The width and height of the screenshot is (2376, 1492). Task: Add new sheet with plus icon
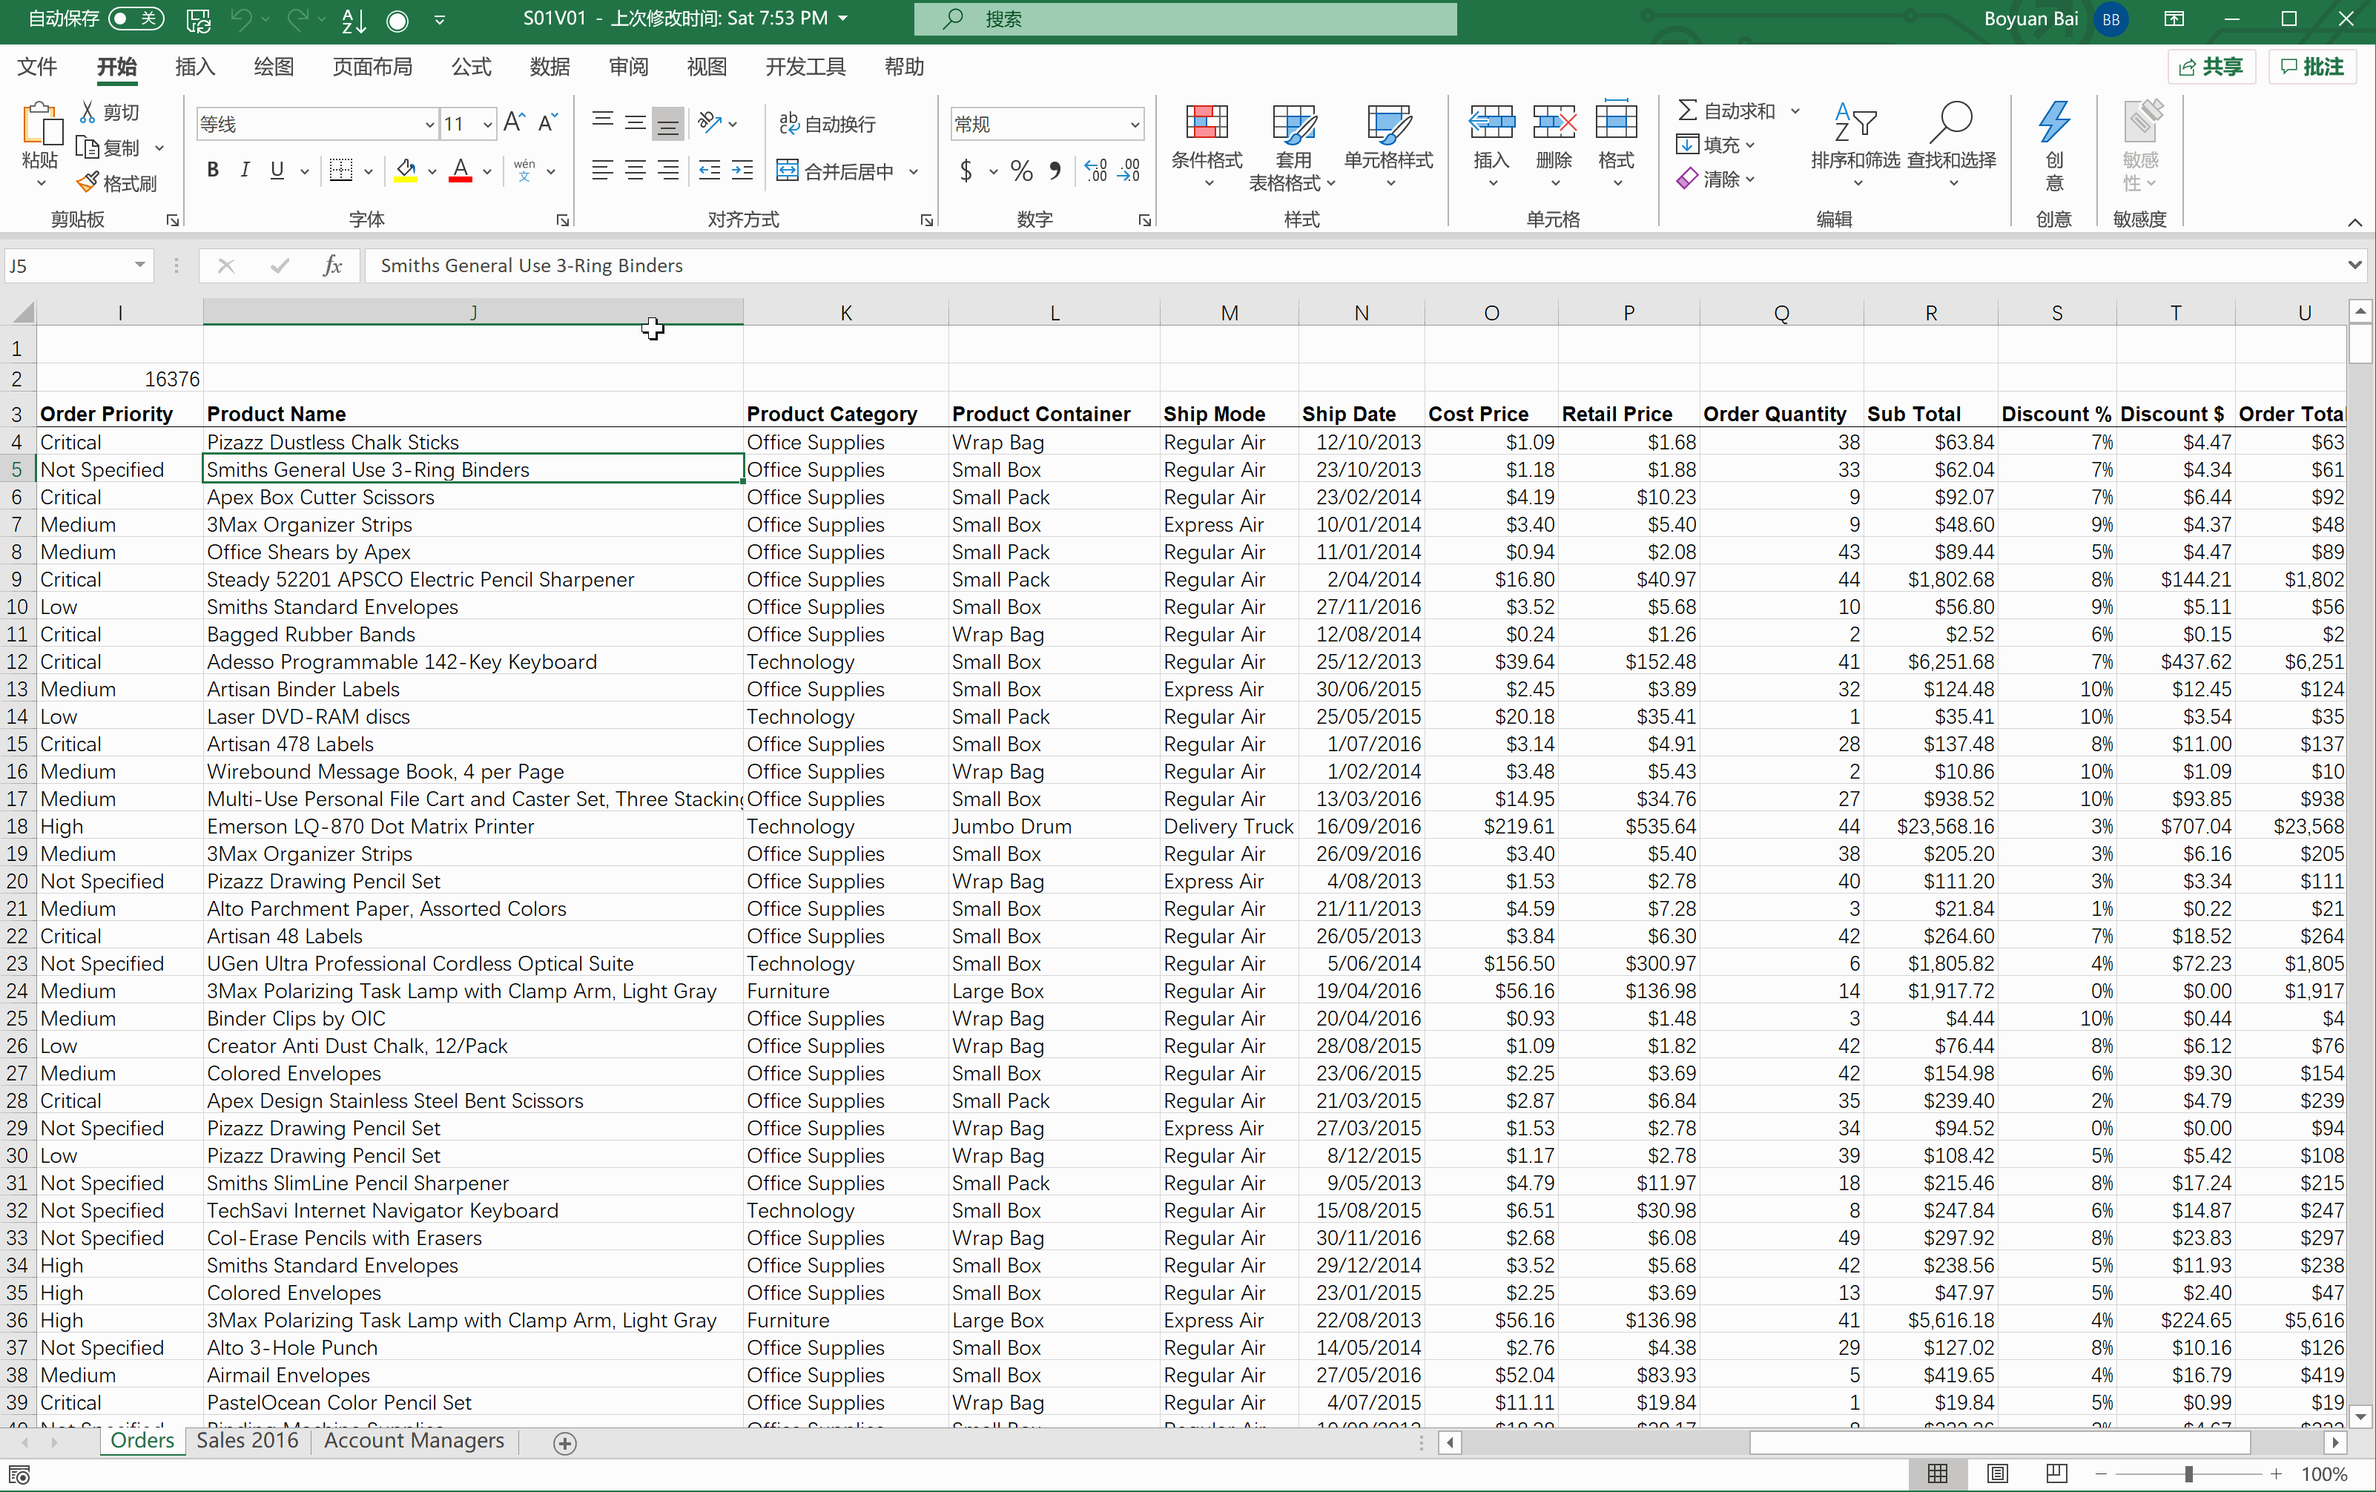565,1444
